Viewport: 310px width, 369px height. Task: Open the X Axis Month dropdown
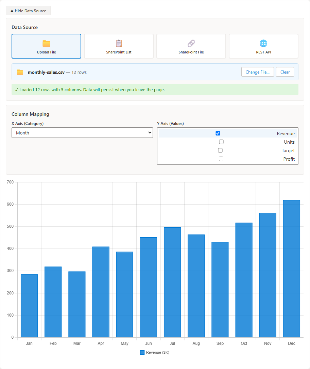pos(82,133)
